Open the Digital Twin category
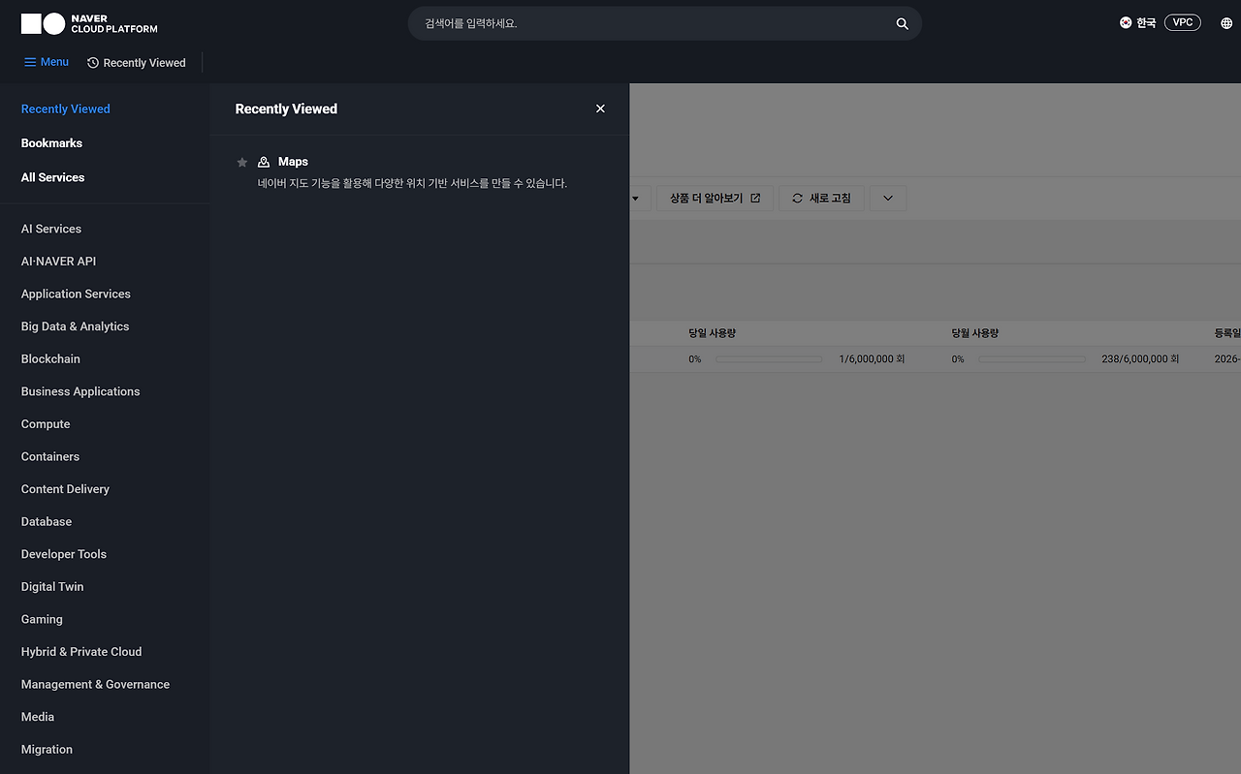 (52, 587)
